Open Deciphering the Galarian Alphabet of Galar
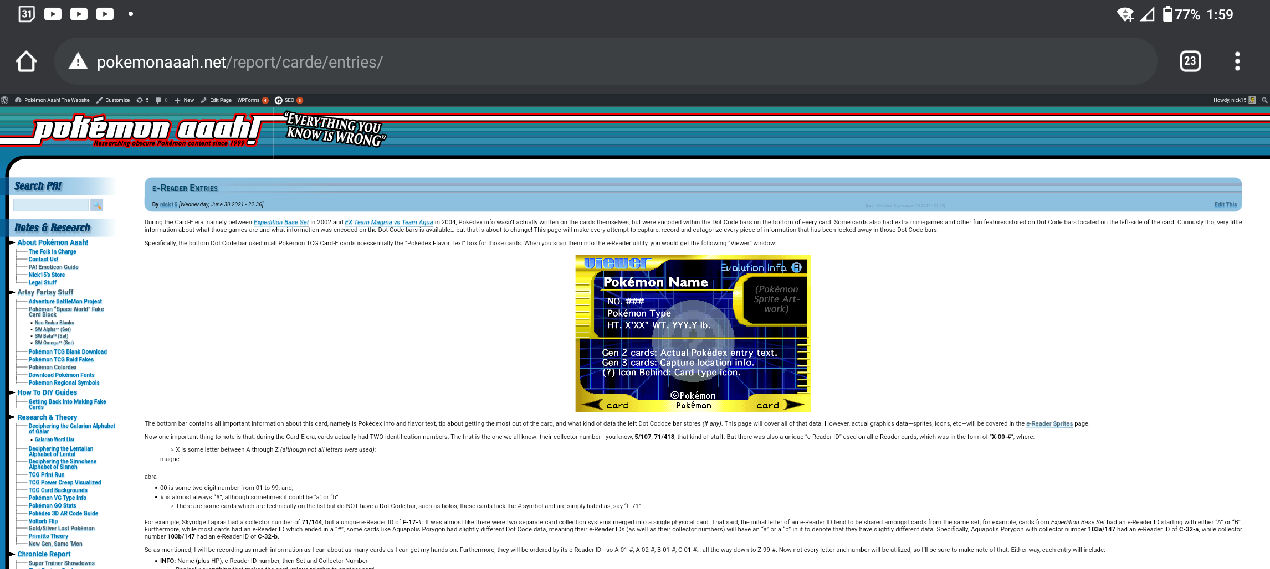This screenshot has width=1270, height=569. (x=72, y=429)
